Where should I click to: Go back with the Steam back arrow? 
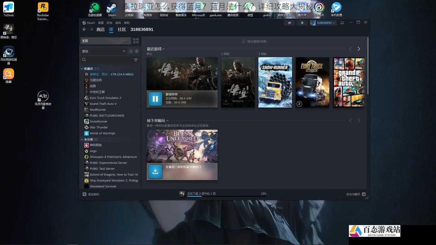coord(84,29)
